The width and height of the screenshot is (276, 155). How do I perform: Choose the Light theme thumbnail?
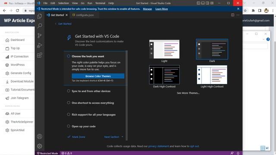(164, 49)
